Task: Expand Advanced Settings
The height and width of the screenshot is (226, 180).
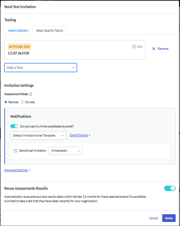Action: pyautogui.click(x=17, y=170)
